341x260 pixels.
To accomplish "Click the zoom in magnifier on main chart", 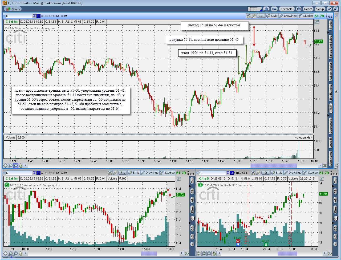I will [x=10, y=165].
